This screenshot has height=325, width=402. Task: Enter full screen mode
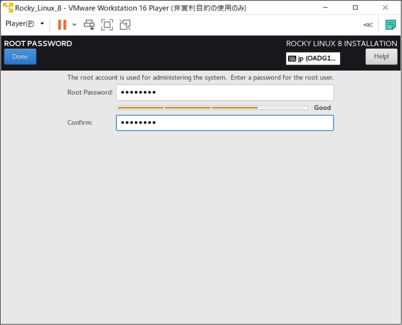coord(107,24)
